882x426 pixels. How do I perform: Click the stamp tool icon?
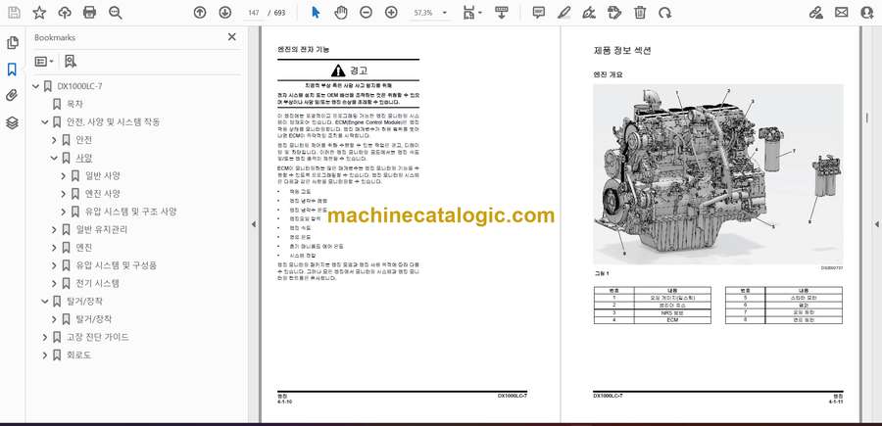coord(614,13)
